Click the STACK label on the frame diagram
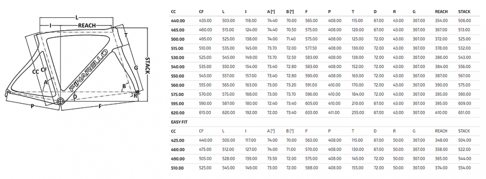 tap(148, 65)
